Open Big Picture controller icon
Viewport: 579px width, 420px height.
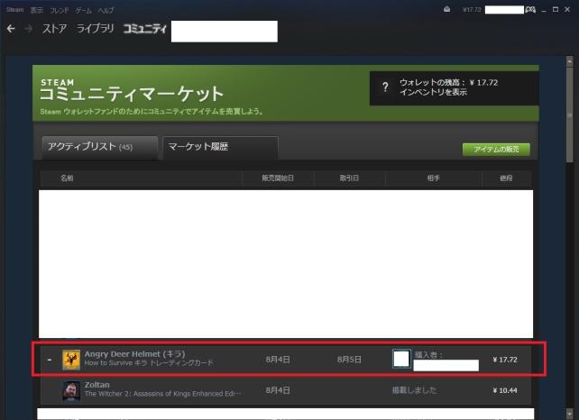(x=530, y=10)
